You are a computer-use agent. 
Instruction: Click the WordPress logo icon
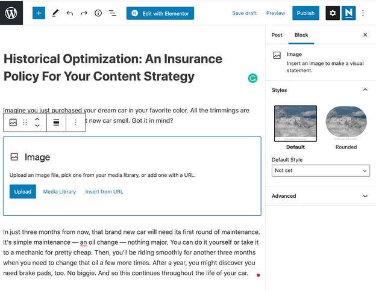(x=11, y=13)
